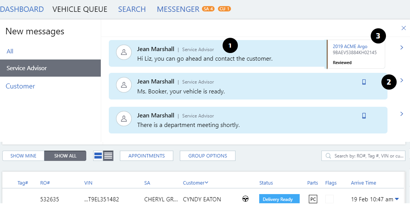Click the avatar icon on the first message
Viewport: 410px width, 204px height.
tap(124, 53)
